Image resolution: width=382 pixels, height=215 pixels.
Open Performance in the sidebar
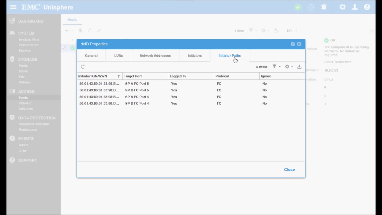29,45
